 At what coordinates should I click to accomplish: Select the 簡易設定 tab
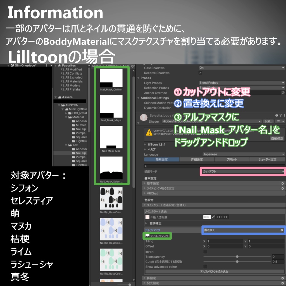(162, 159)
